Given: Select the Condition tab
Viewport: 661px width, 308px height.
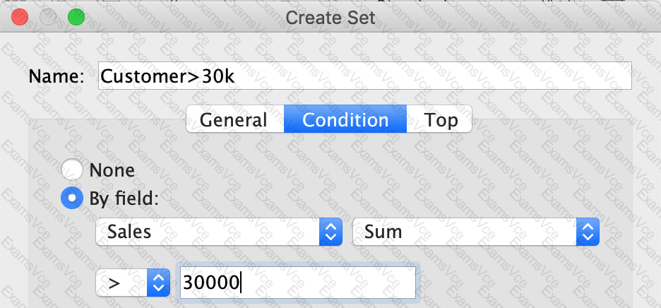Looking at the screenshot, I should (345, 119).
